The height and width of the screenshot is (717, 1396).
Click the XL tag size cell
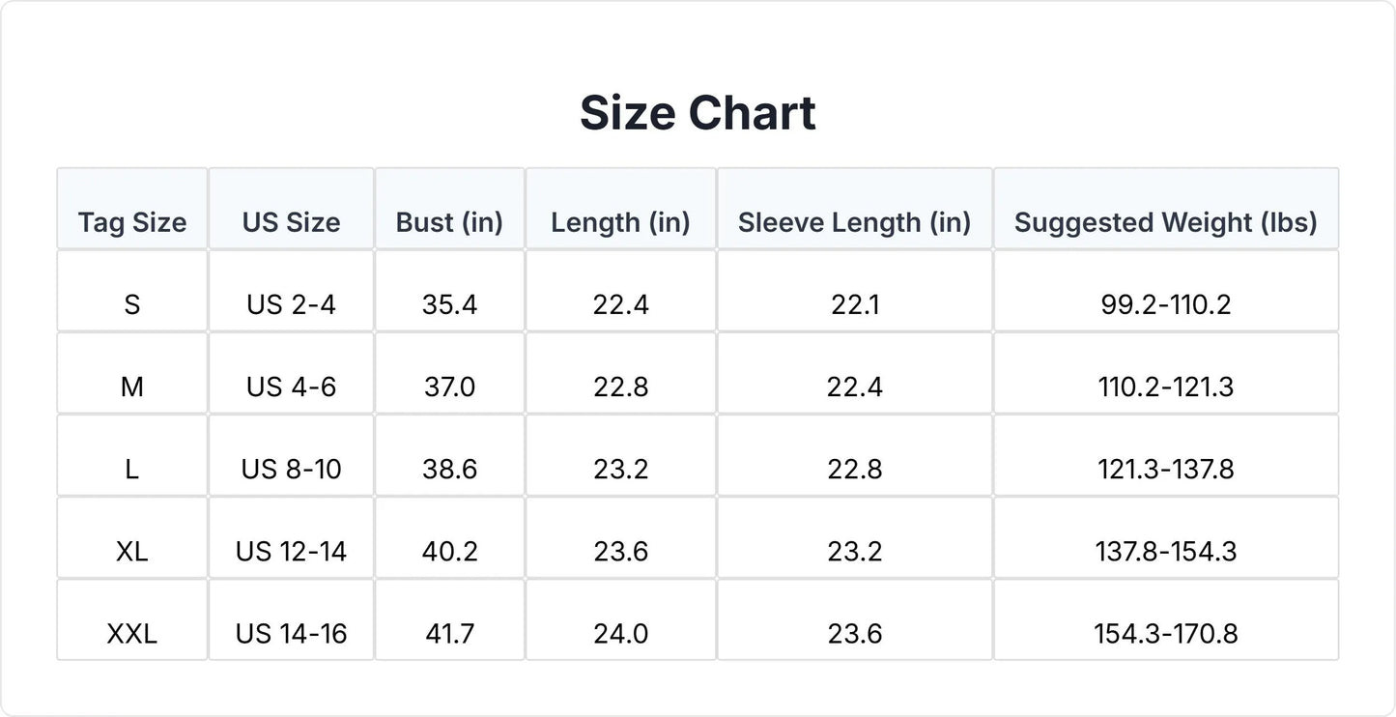[x=132, y=537]
